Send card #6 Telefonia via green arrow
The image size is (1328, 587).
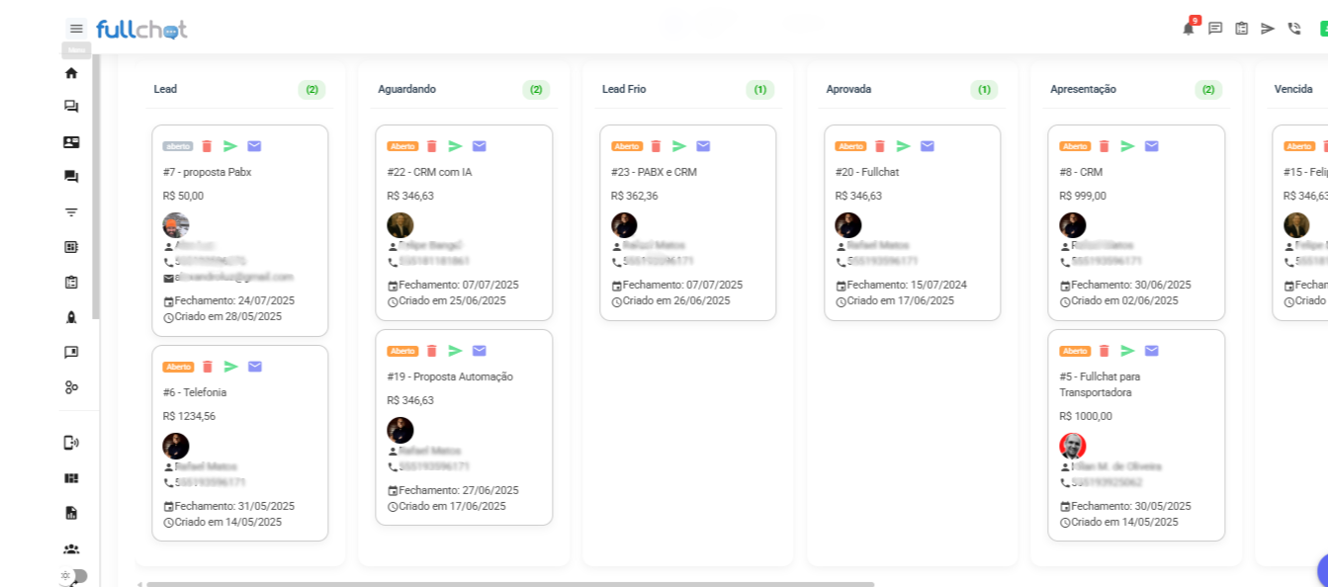[x=231, y=367]
